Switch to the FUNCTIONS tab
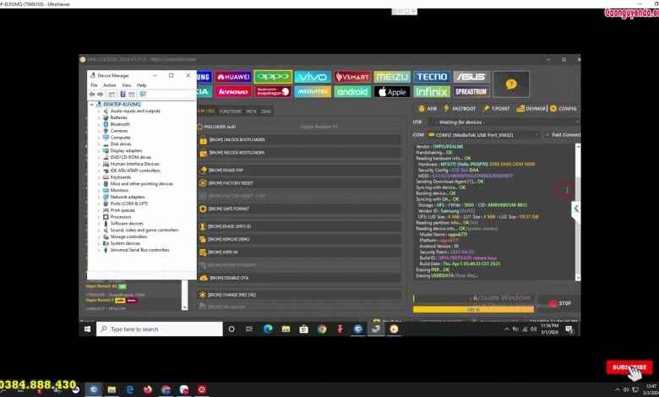This screenshot has width=659, height=397. (231, 111)
